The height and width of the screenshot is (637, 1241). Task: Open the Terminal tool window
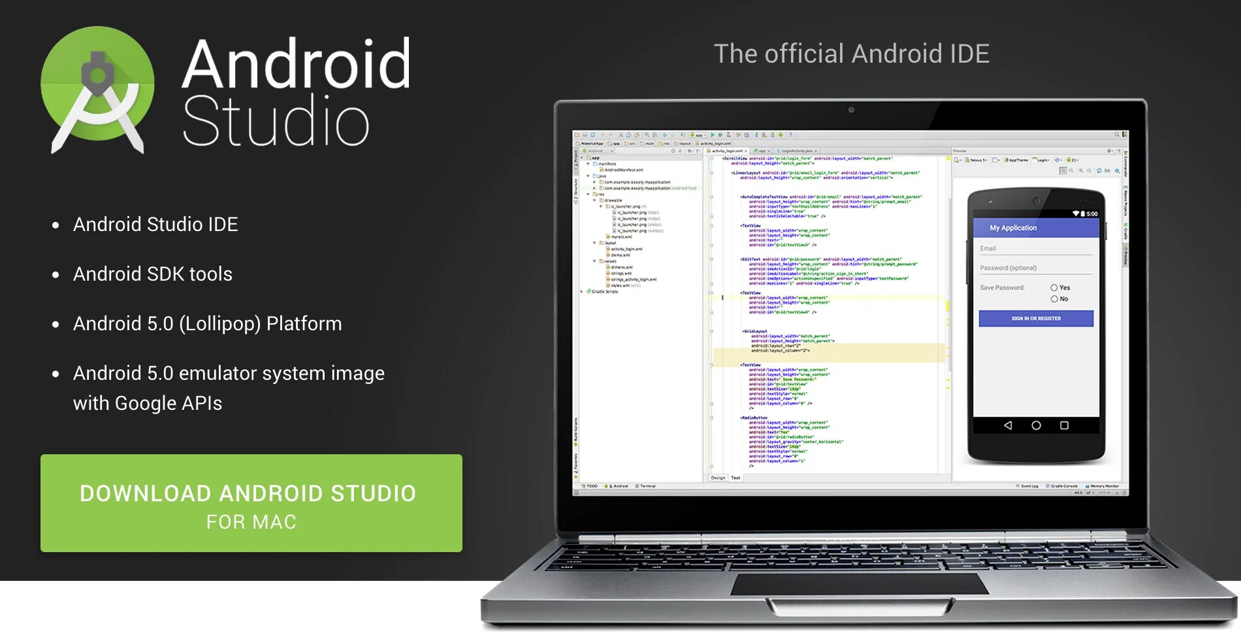[x=645, y=486]
